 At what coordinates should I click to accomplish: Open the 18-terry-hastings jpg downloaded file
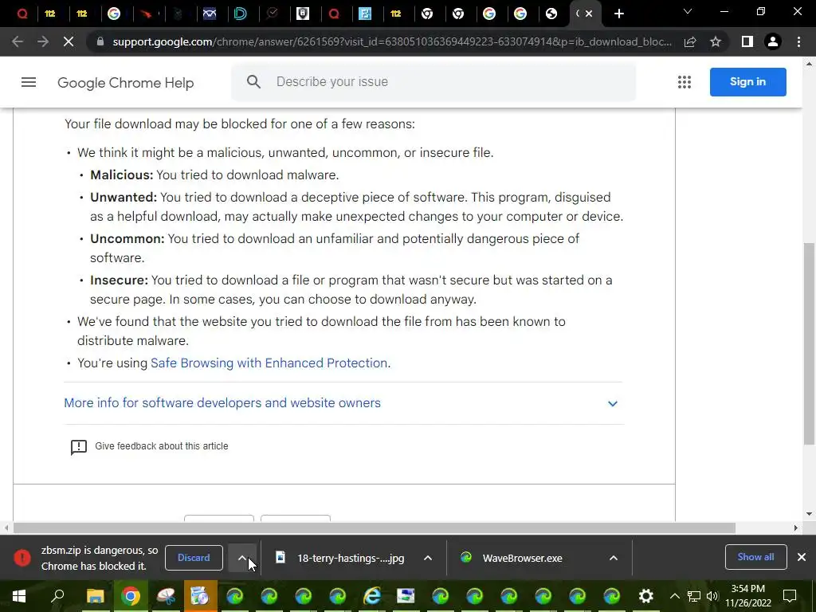coord(351,558)
